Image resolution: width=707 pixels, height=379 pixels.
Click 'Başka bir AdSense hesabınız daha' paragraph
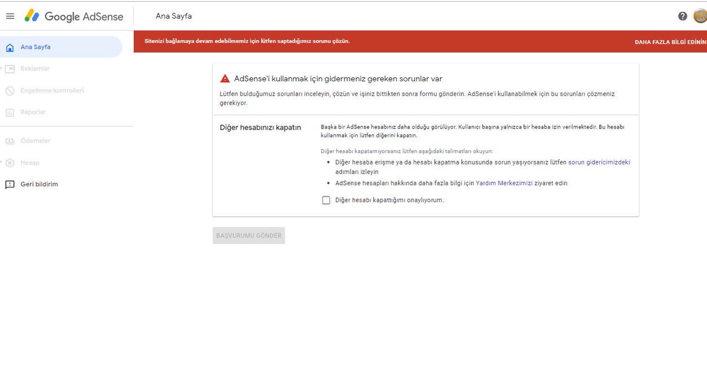(473, 131)
